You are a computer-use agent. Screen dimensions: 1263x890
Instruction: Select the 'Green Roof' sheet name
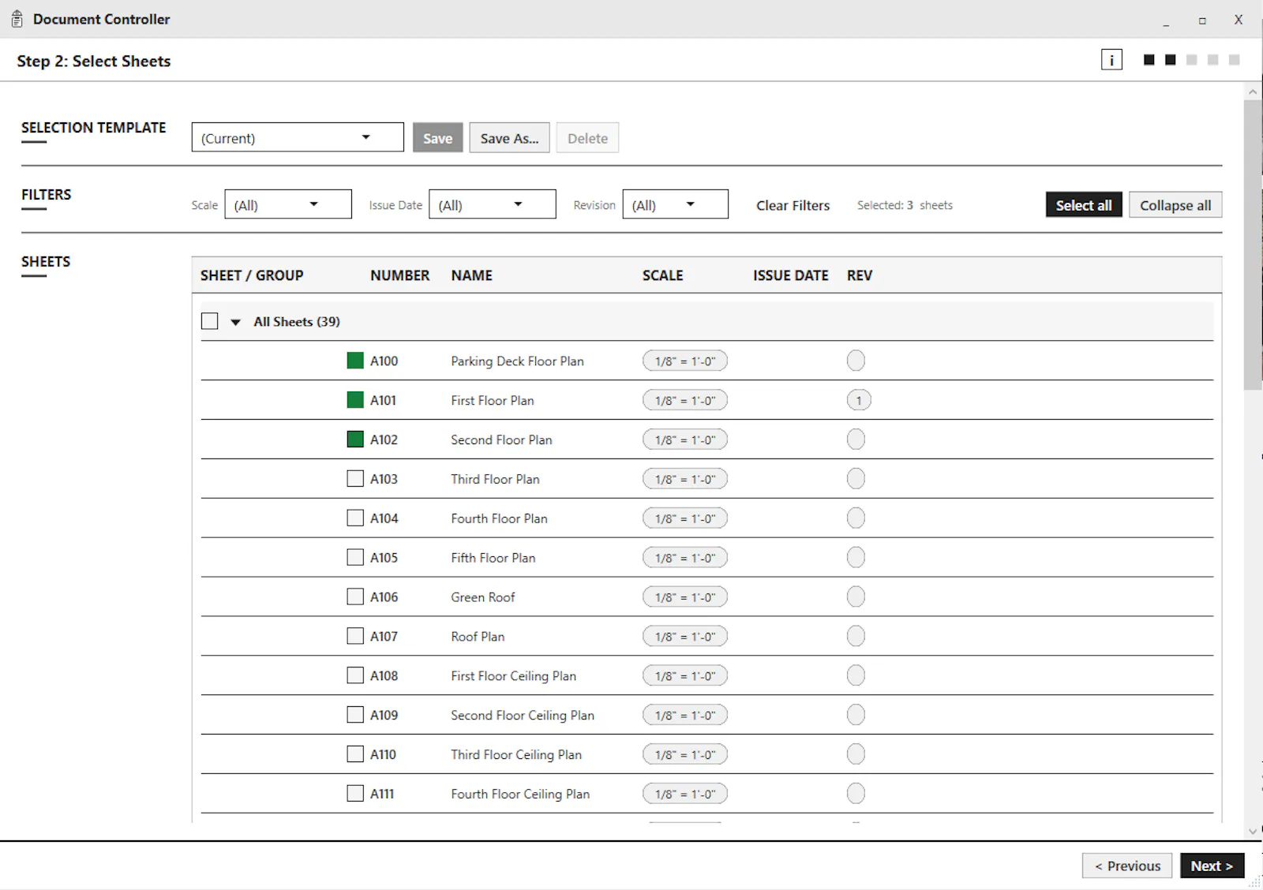(x=482, y=597)
